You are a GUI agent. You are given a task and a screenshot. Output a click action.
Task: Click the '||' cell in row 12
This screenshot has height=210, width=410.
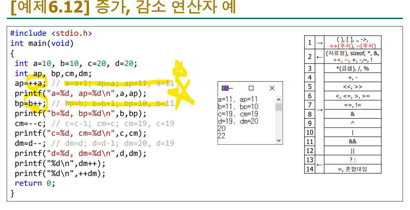[352, 151]
